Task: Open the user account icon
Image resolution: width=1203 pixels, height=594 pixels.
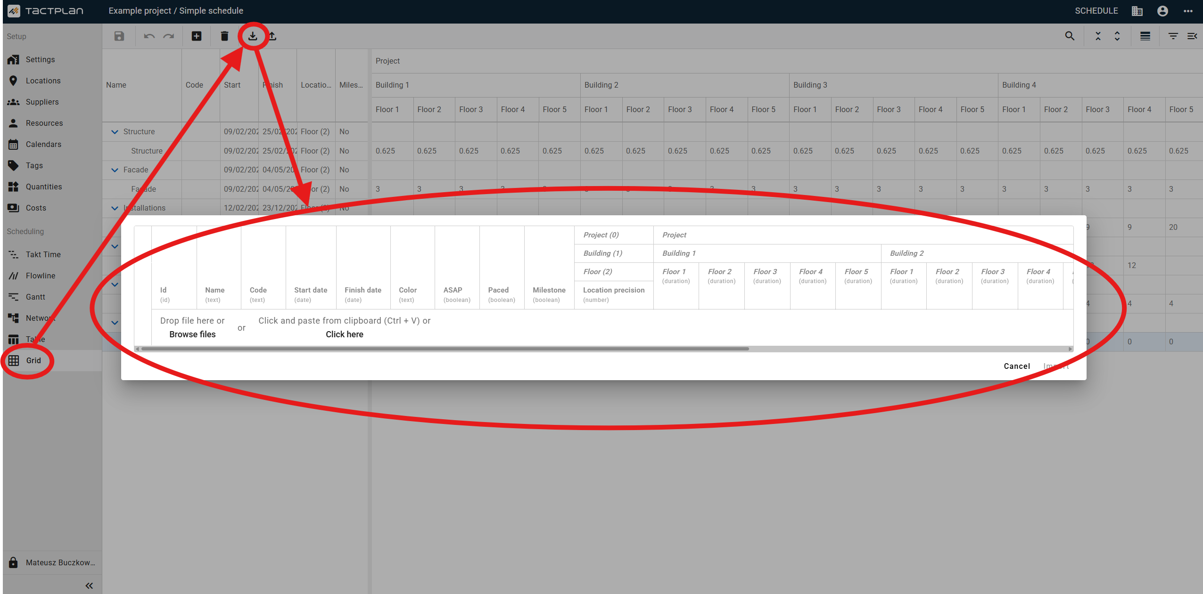Action: click(x=1163, y=11)
